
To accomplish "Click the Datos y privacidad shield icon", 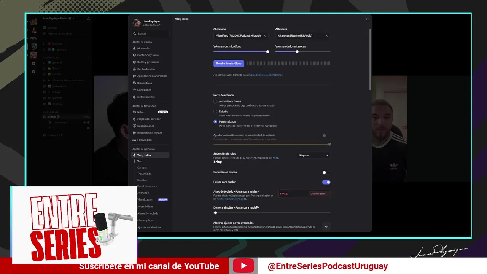I will pyautogui.click(x=134, y=62).
